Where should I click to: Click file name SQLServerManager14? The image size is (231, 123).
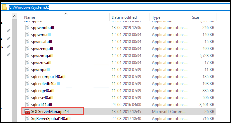pyautogui.click(x=50, y=112)
